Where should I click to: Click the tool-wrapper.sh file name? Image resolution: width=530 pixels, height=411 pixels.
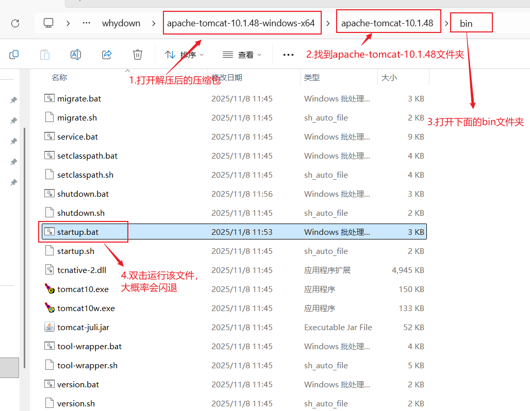[x=87, y=365]
